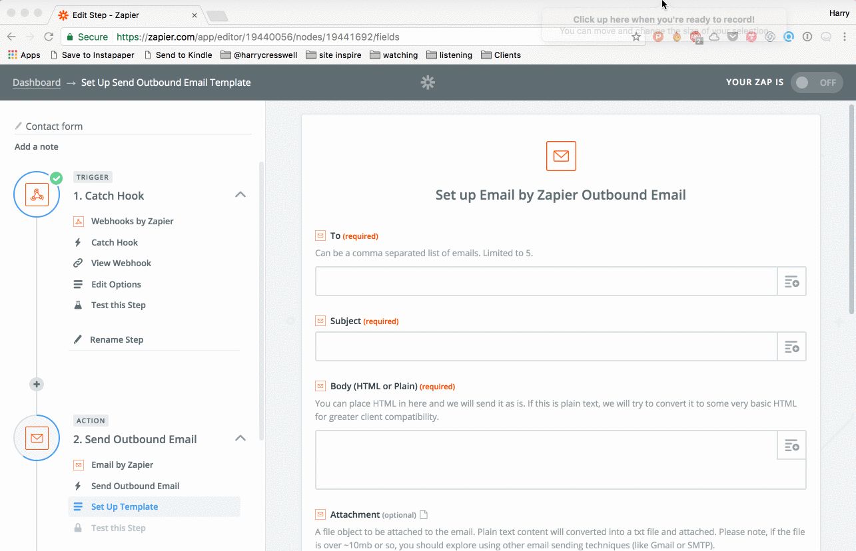Click the locked Test this Step item
This screenshot has height=551, width=856.
point(119,528)
